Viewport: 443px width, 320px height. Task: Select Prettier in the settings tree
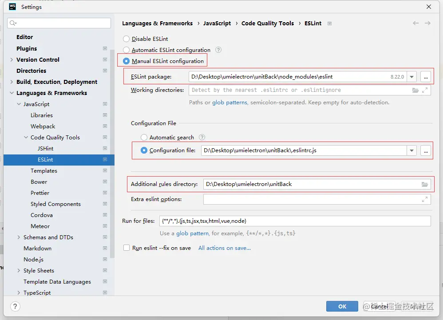40,193
